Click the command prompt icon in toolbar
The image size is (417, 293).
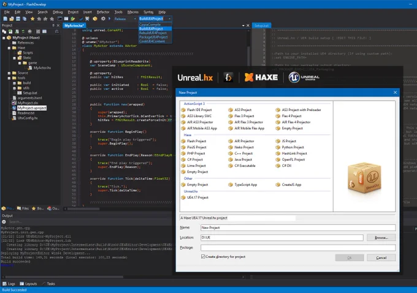pyautogui.click(x=59, y=19)
